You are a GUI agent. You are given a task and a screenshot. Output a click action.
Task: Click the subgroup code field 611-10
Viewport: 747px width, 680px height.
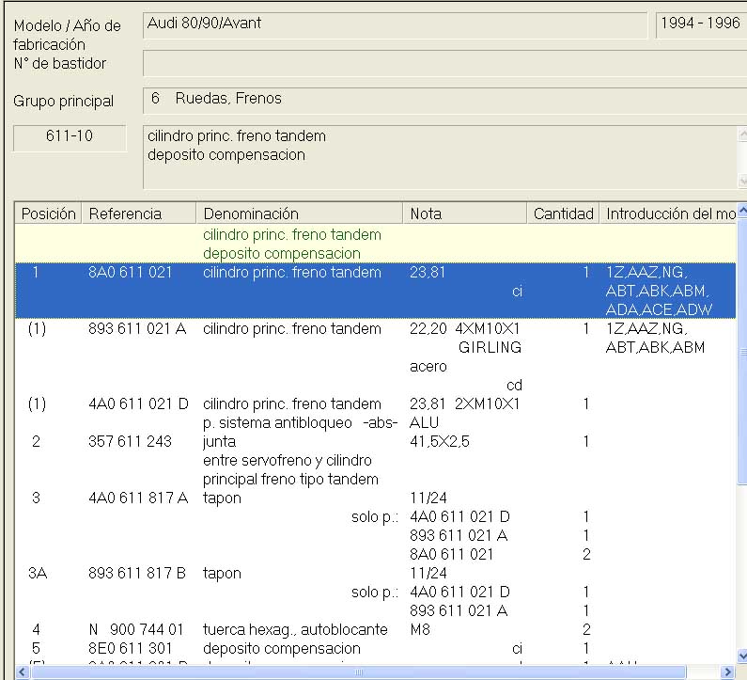pyautogui.click(x=70, y=138)
